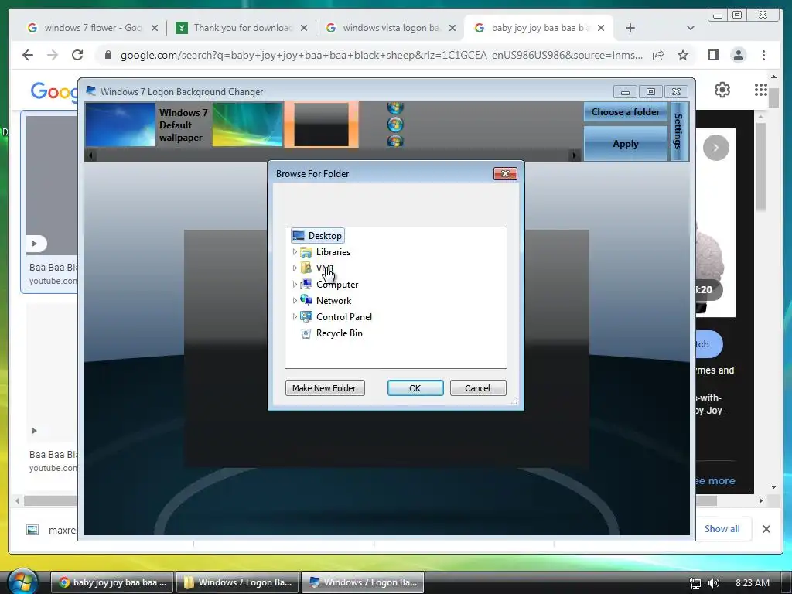
Task: Reload the current page
Action: pos(77,55)
